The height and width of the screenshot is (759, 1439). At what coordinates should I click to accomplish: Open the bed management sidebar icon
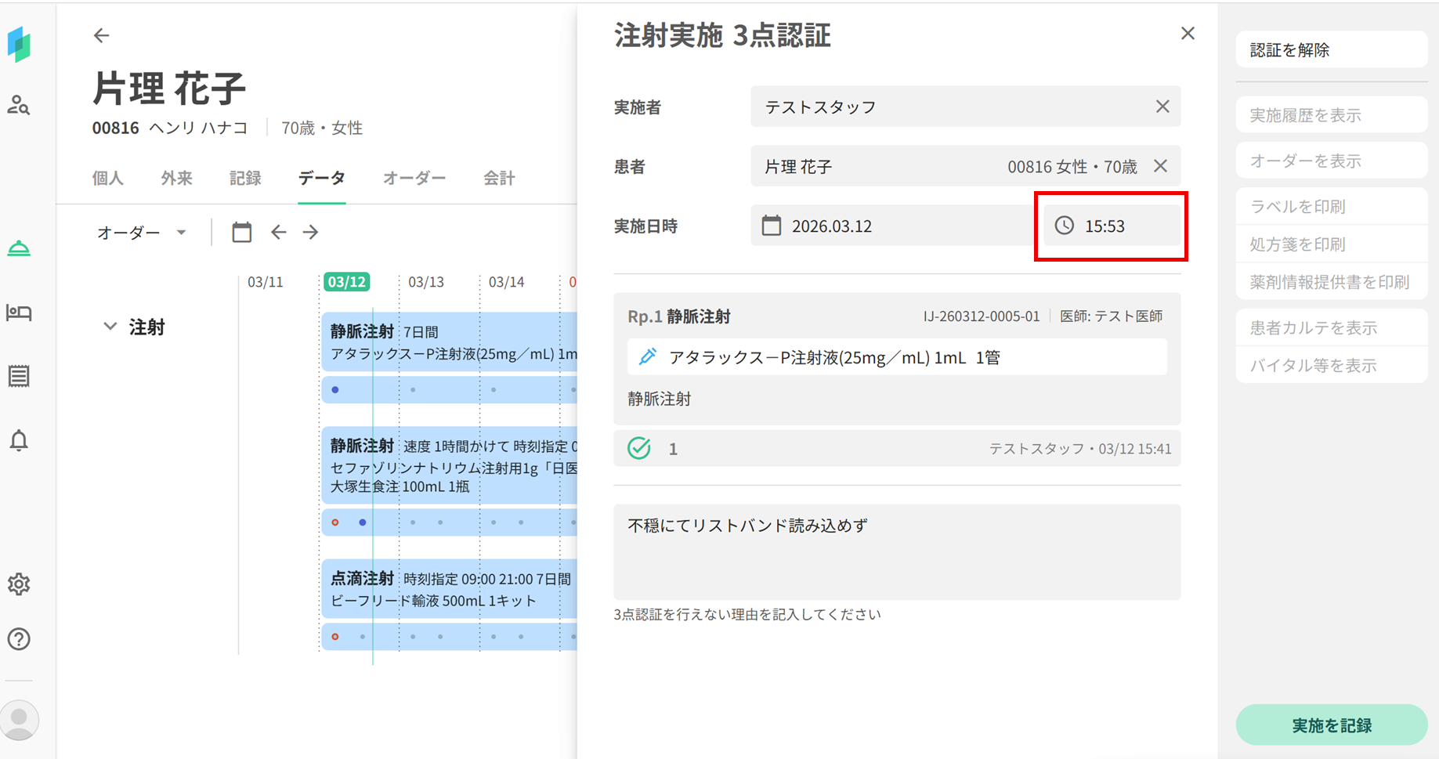click(x=19, y=313)
